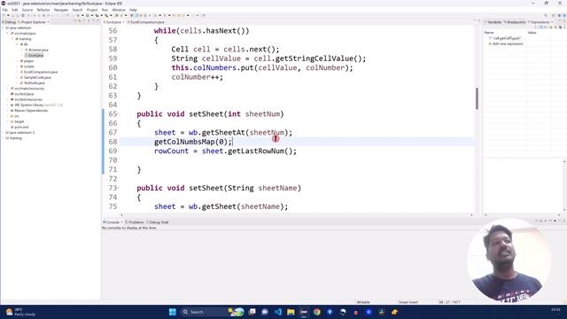The height and width of the screenshot is (319, 567).
Task: Switch to the Project Explorer tab
Action: (34, 22)
